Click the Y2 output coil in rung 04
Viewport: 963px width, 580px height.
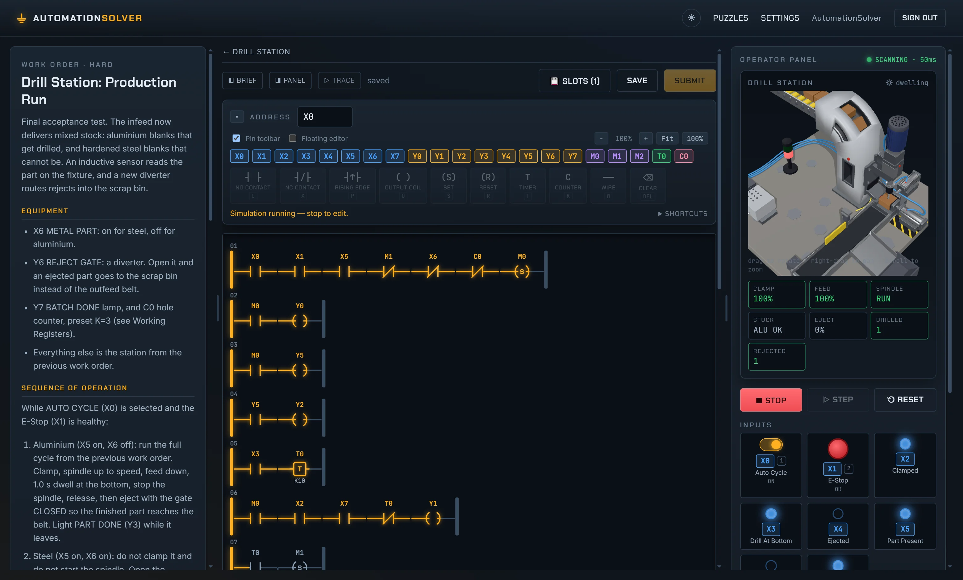(x=299, y=420)
